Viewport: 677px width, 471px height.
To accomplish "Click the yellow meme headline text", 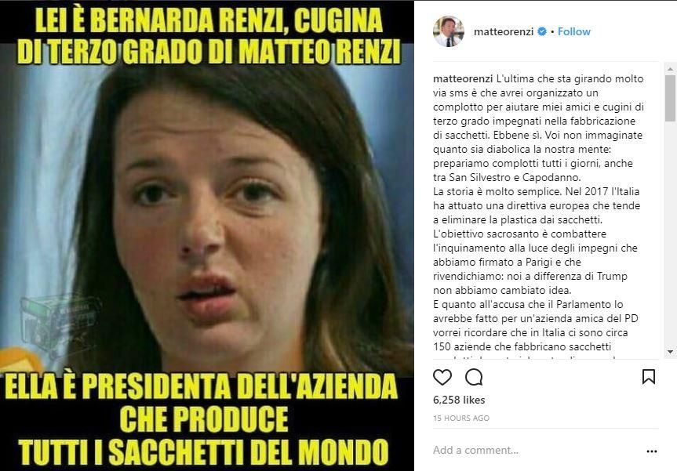I will point(208,36).
